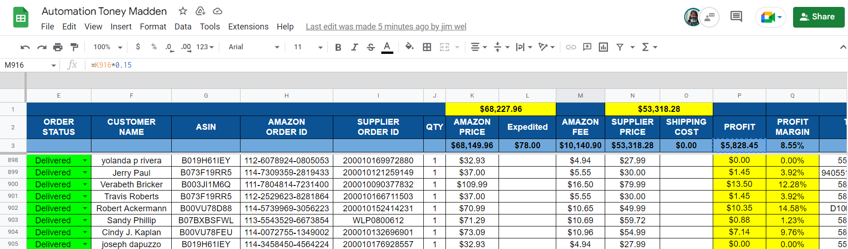This screenshot has width=848, height=249.
Task: Click the merge cells icon
Action: (x=444, y=47)
